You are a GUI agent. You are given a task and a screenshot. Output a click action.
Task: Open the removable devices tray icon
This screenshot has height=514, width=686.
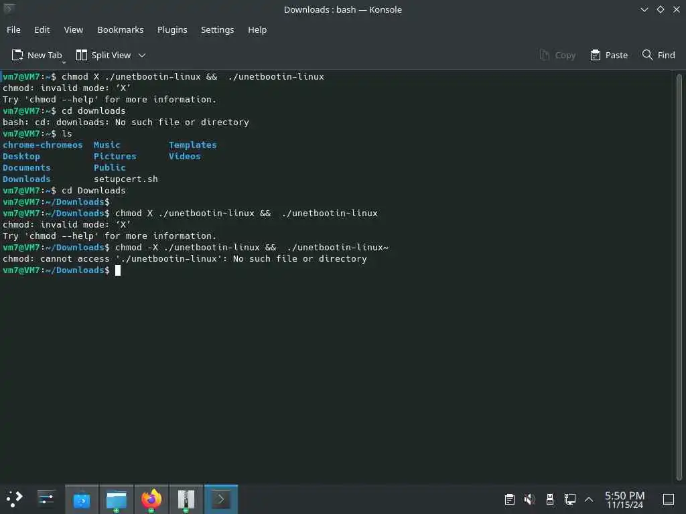(550, 499)
